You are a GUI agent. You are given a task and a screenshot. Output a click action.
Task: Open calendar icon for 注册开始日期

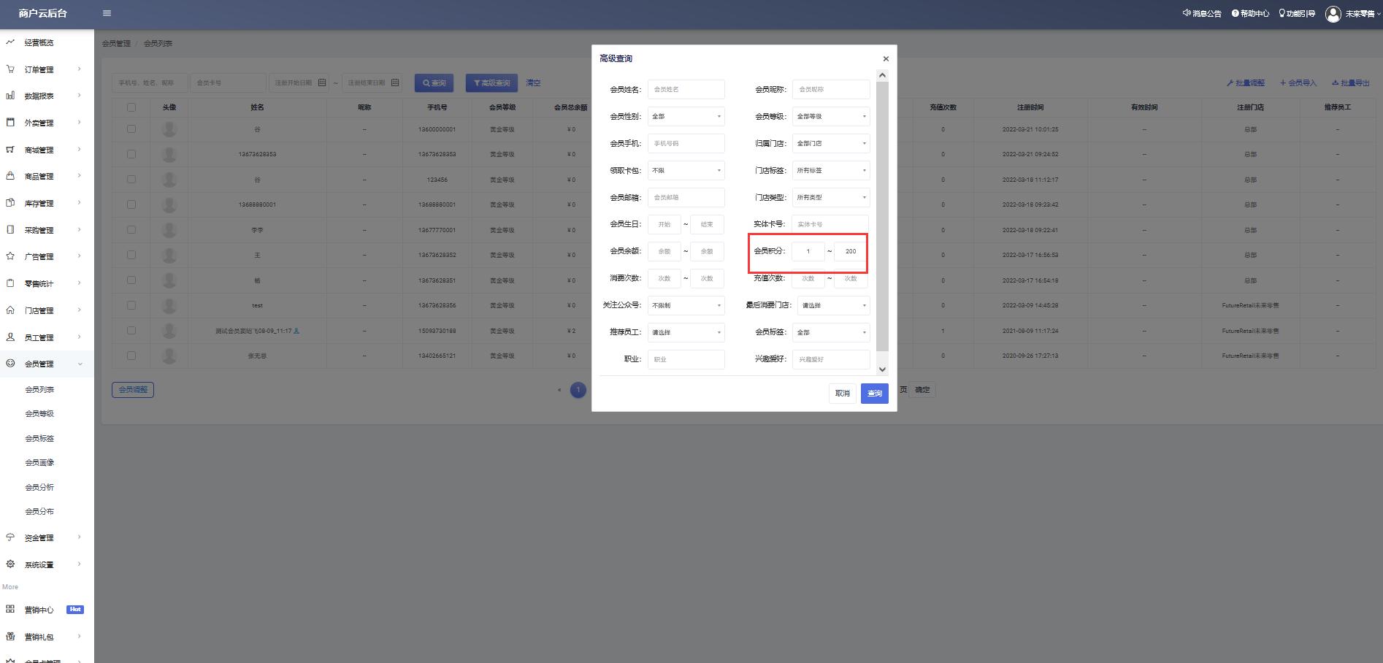tap(322, 83)
